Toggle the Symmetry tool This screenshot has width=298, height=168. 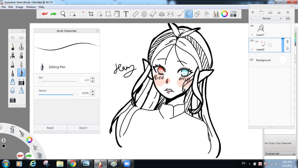[x=171, y=14]
